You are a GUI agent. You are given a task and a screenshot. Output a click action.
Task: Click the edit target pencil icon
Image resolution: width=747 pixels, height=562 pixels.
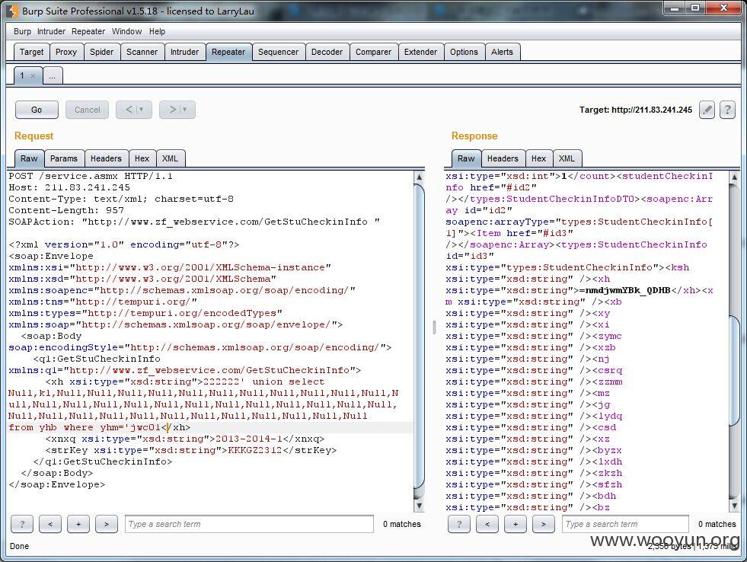click(707, 110)
